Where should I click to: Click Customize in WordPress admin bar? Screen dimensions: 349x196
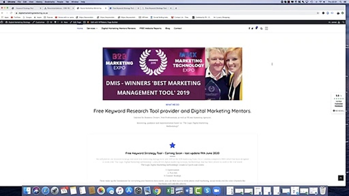tap(39, 22)
